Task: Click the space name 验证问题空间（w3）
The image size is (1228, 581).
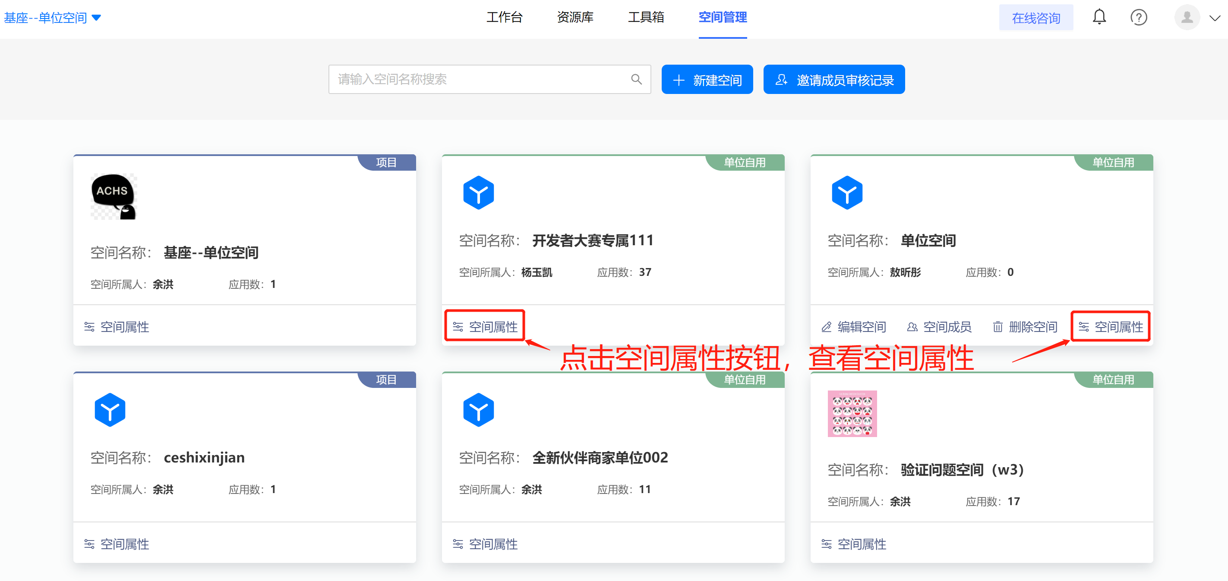Action: coord(962,470)
